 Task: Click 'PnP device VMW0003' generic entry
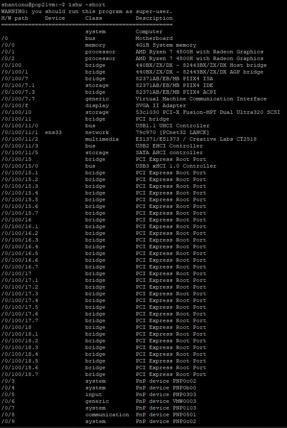tap(166, 401)
